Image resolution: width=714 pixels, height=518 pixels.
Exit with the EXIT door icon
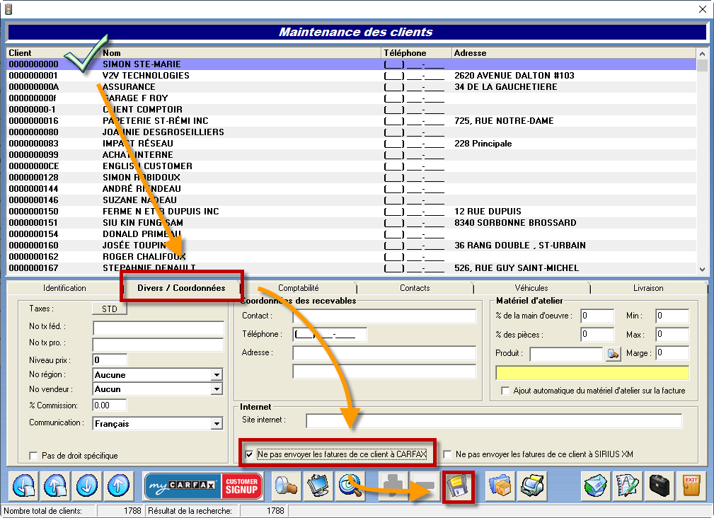point(691,485)
